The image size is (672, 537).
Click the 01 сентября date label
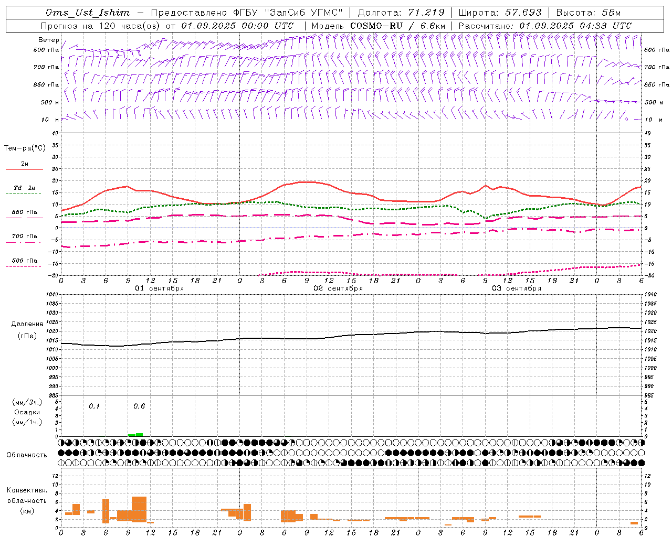click(160, 288)
